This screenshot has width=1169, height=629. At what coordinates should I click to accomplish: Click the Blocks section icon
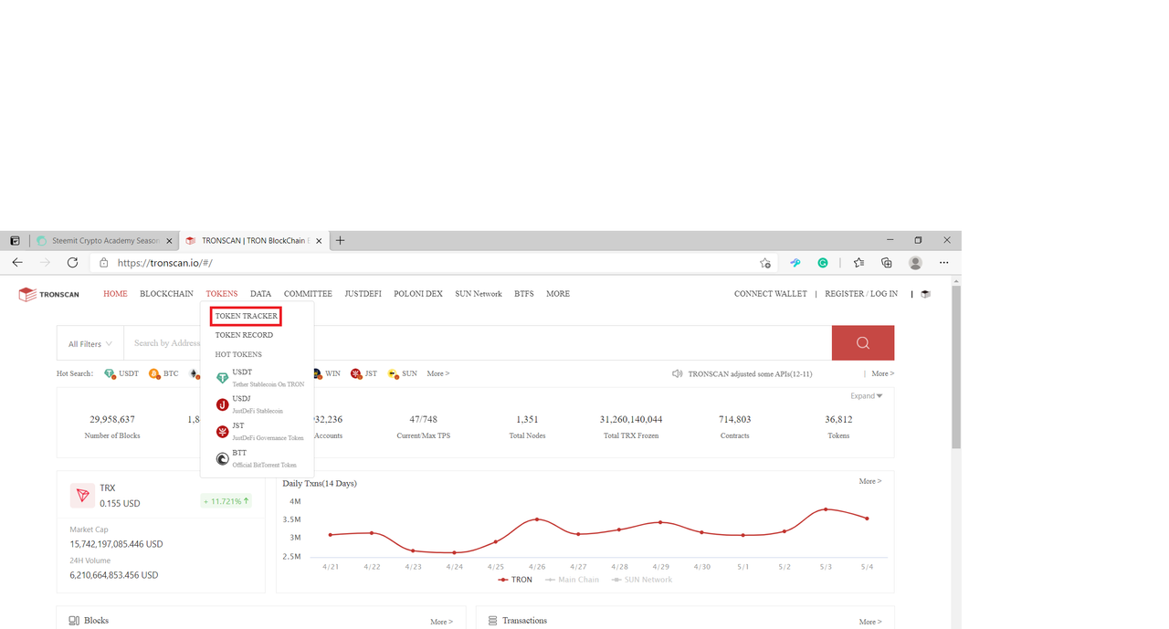(x=74, y=621)
